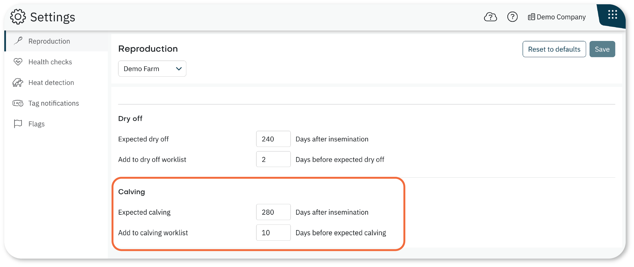The width and height of the screenshot is (634, 267).
Task: Click the Heat detection cow icon
Action: click(18, 82)
